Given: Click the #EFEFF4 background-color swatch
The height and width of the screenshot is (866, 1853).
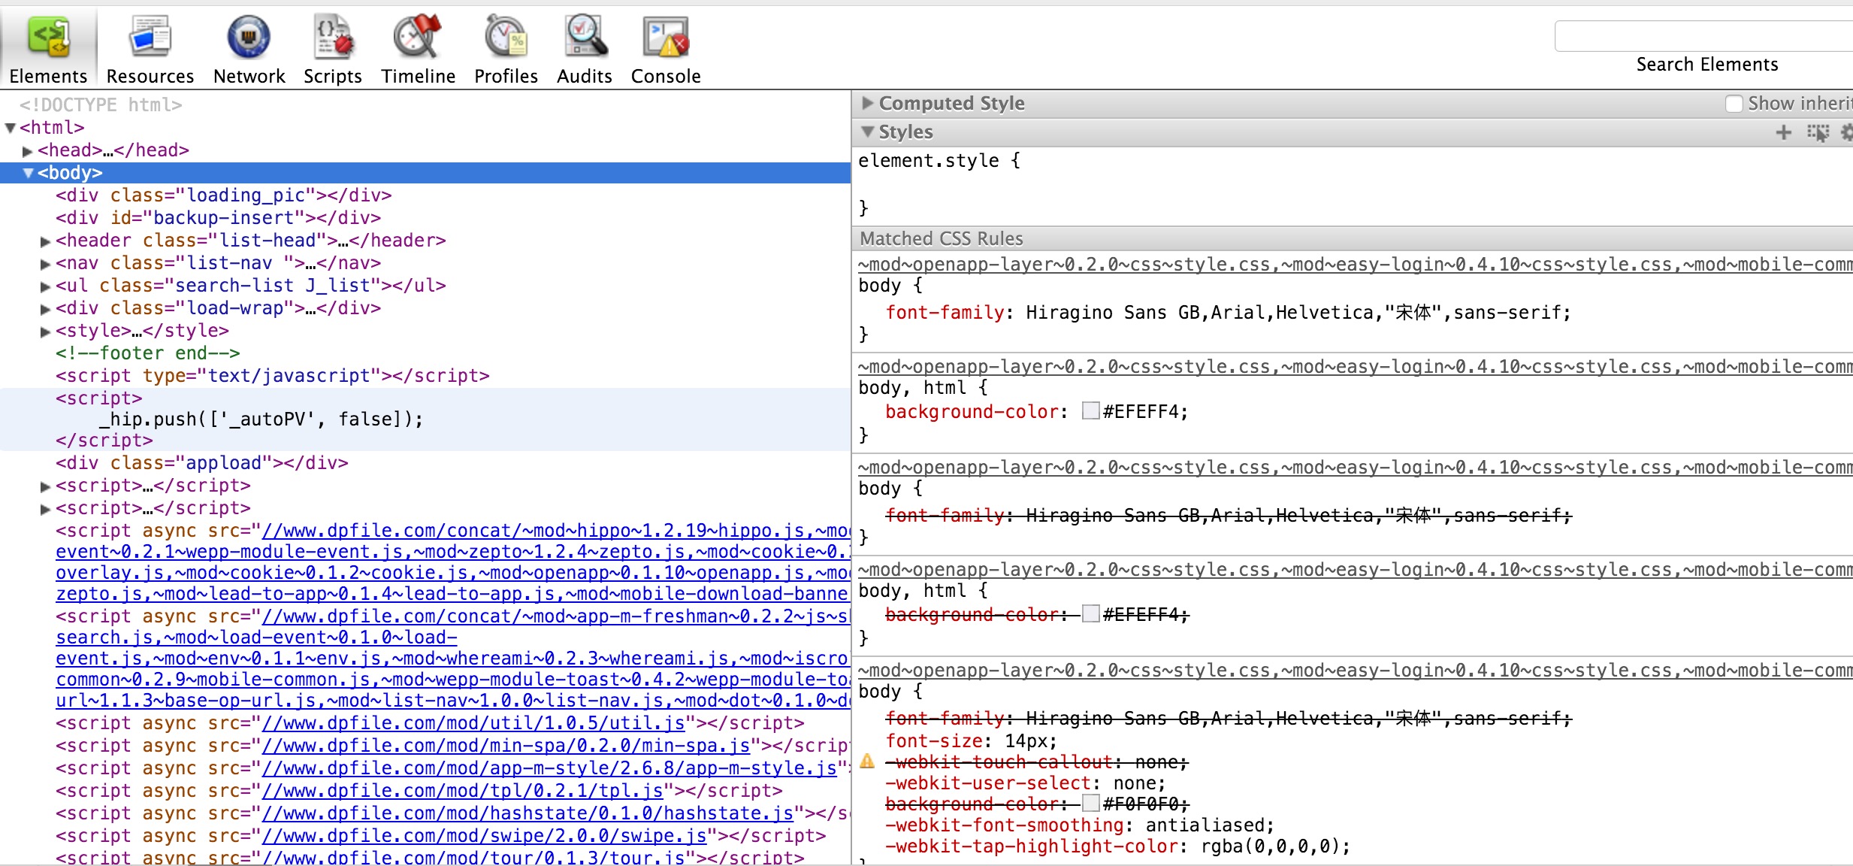Looking at the screenshot, I should (1090, 410).
